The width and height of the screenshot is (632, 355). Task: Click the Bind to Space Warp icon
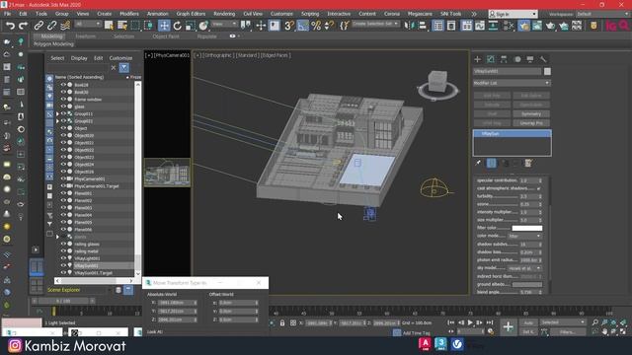[65, 26]
